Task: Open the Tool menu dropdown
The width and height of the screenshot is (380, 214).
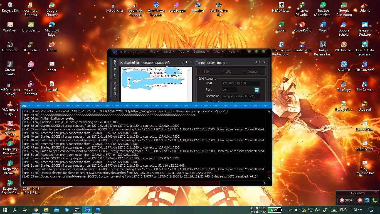Action: coord(184,52)
